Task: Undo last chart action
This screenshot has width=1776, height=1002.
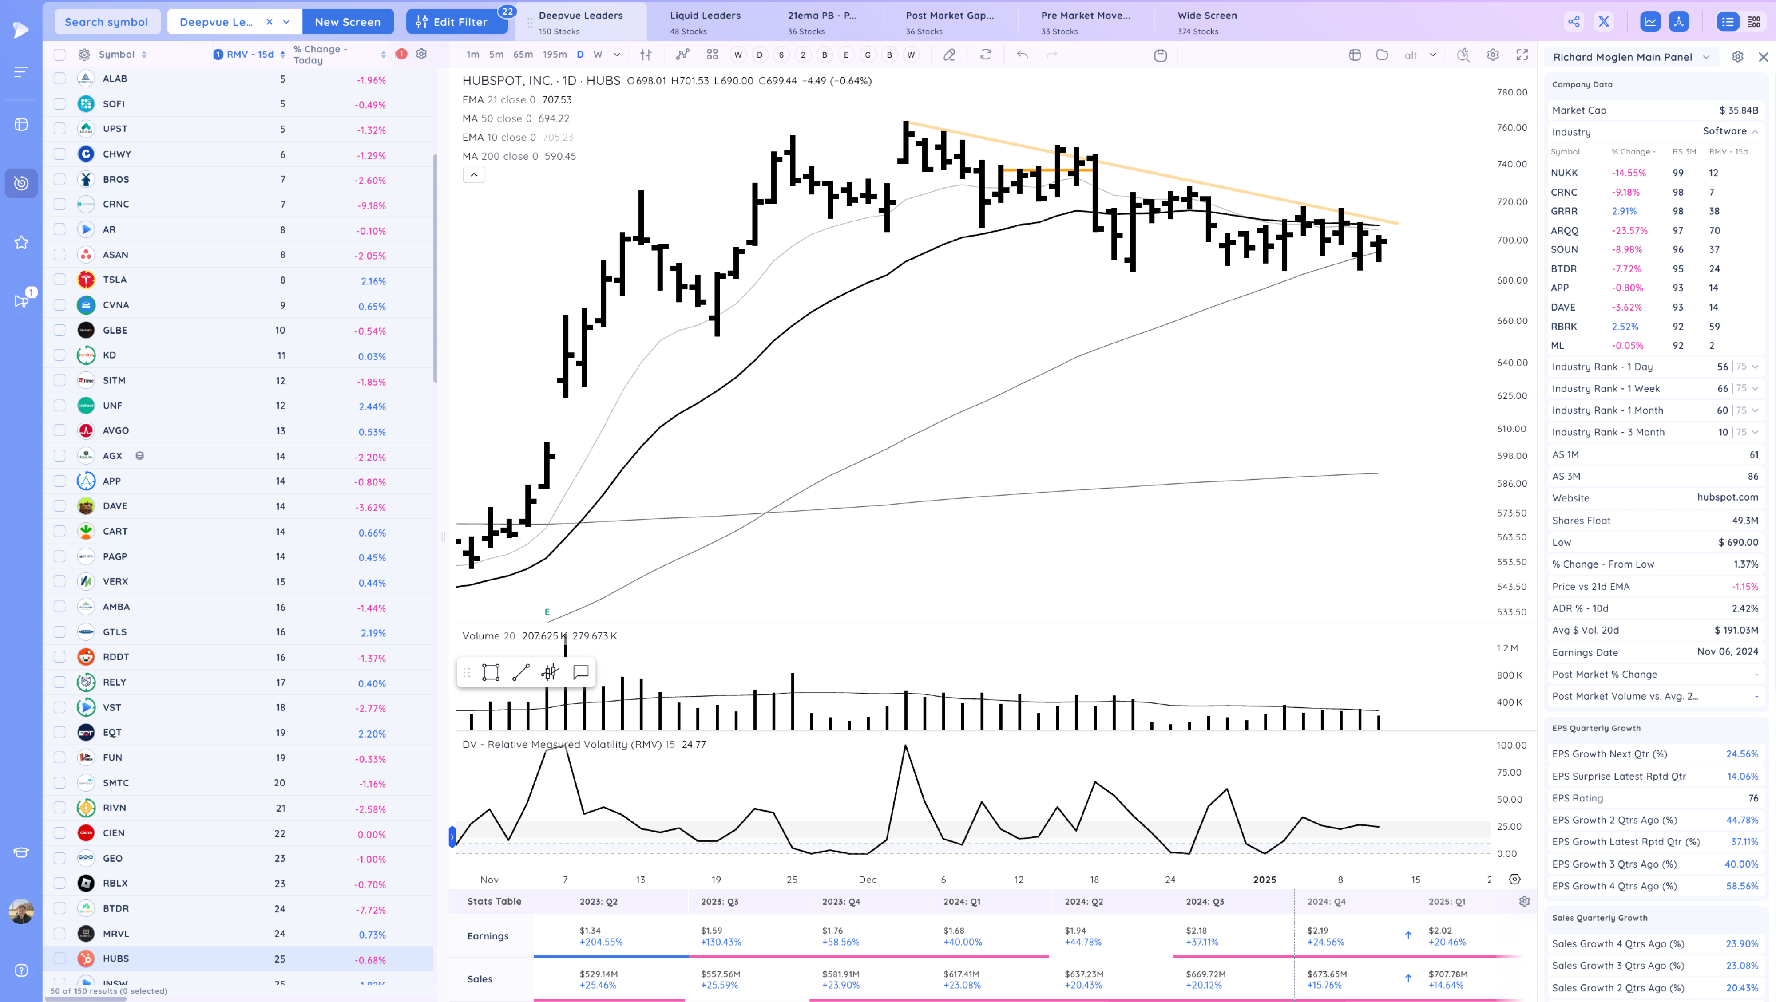Action: tap(1023, 55)
